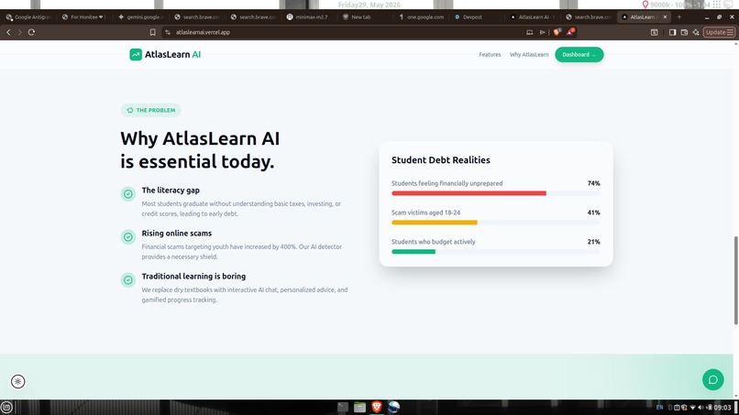The height and width of the screenshot is (415, 739).
Task: Click the green Dashboard button
Action: click(x=579, y=55)
